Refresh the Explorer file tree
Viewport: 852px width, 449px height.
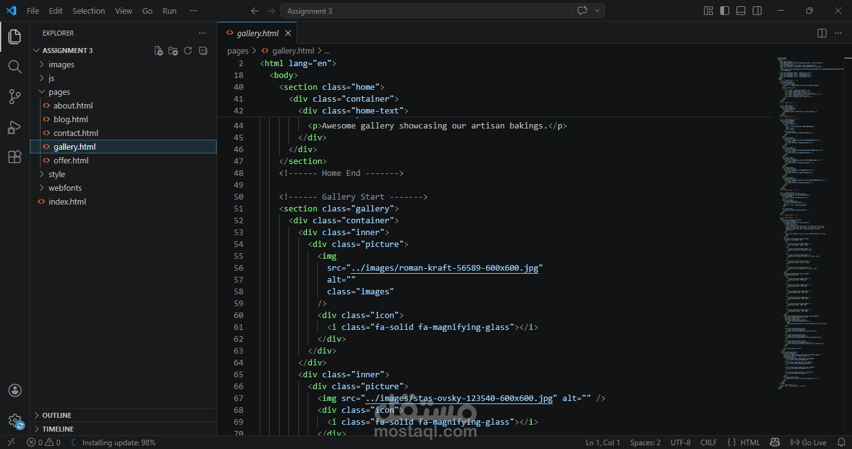(x=188, y=51)
